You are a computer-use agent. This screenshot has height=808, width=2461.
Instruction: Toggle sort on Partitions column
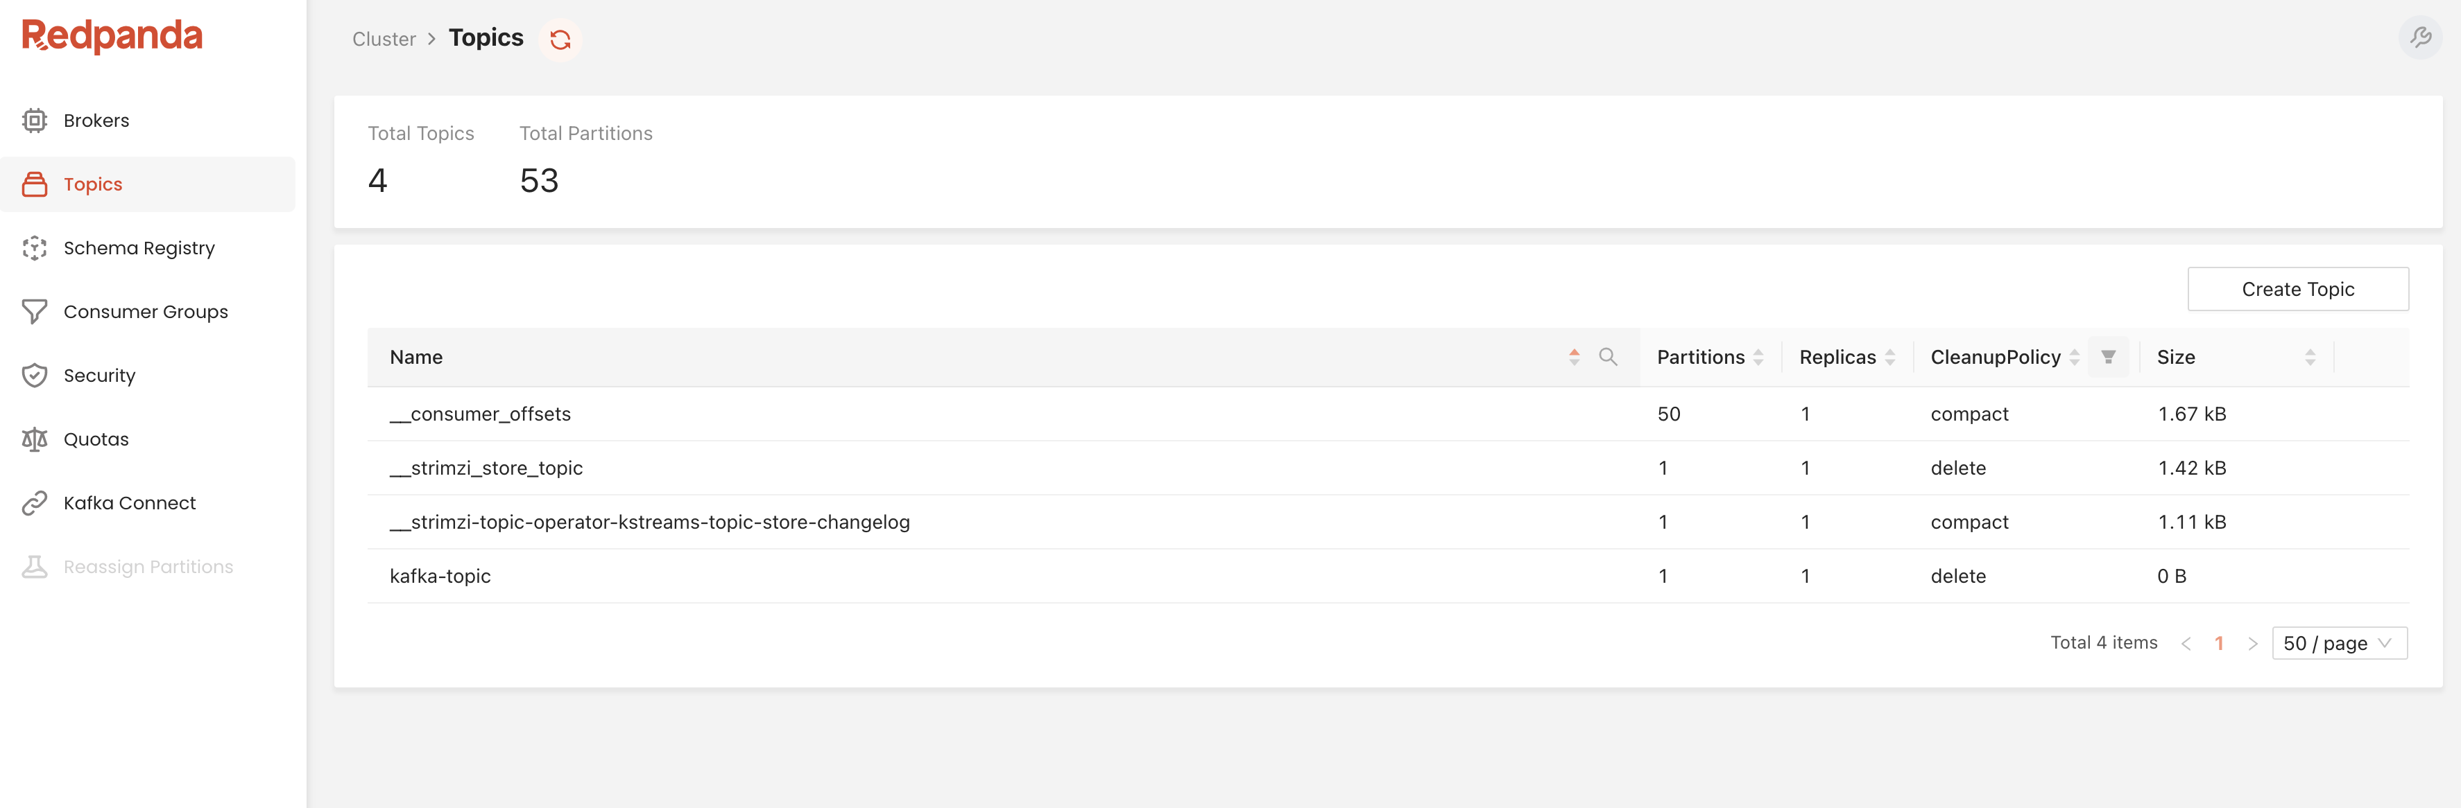coord(1758,357)
